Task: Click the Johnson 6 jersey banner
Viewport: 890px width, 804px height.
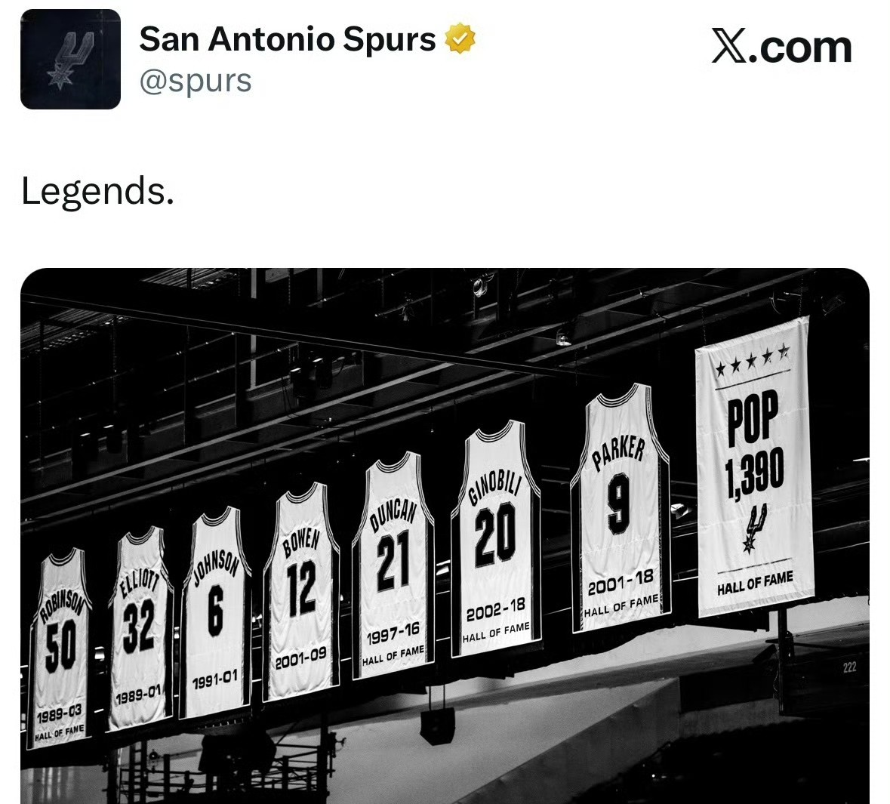Action: [216, 611]
